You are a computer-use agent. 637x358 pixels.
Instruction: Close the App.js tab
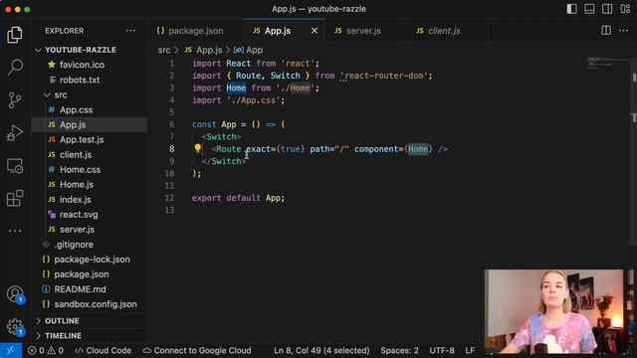(315, 31)
